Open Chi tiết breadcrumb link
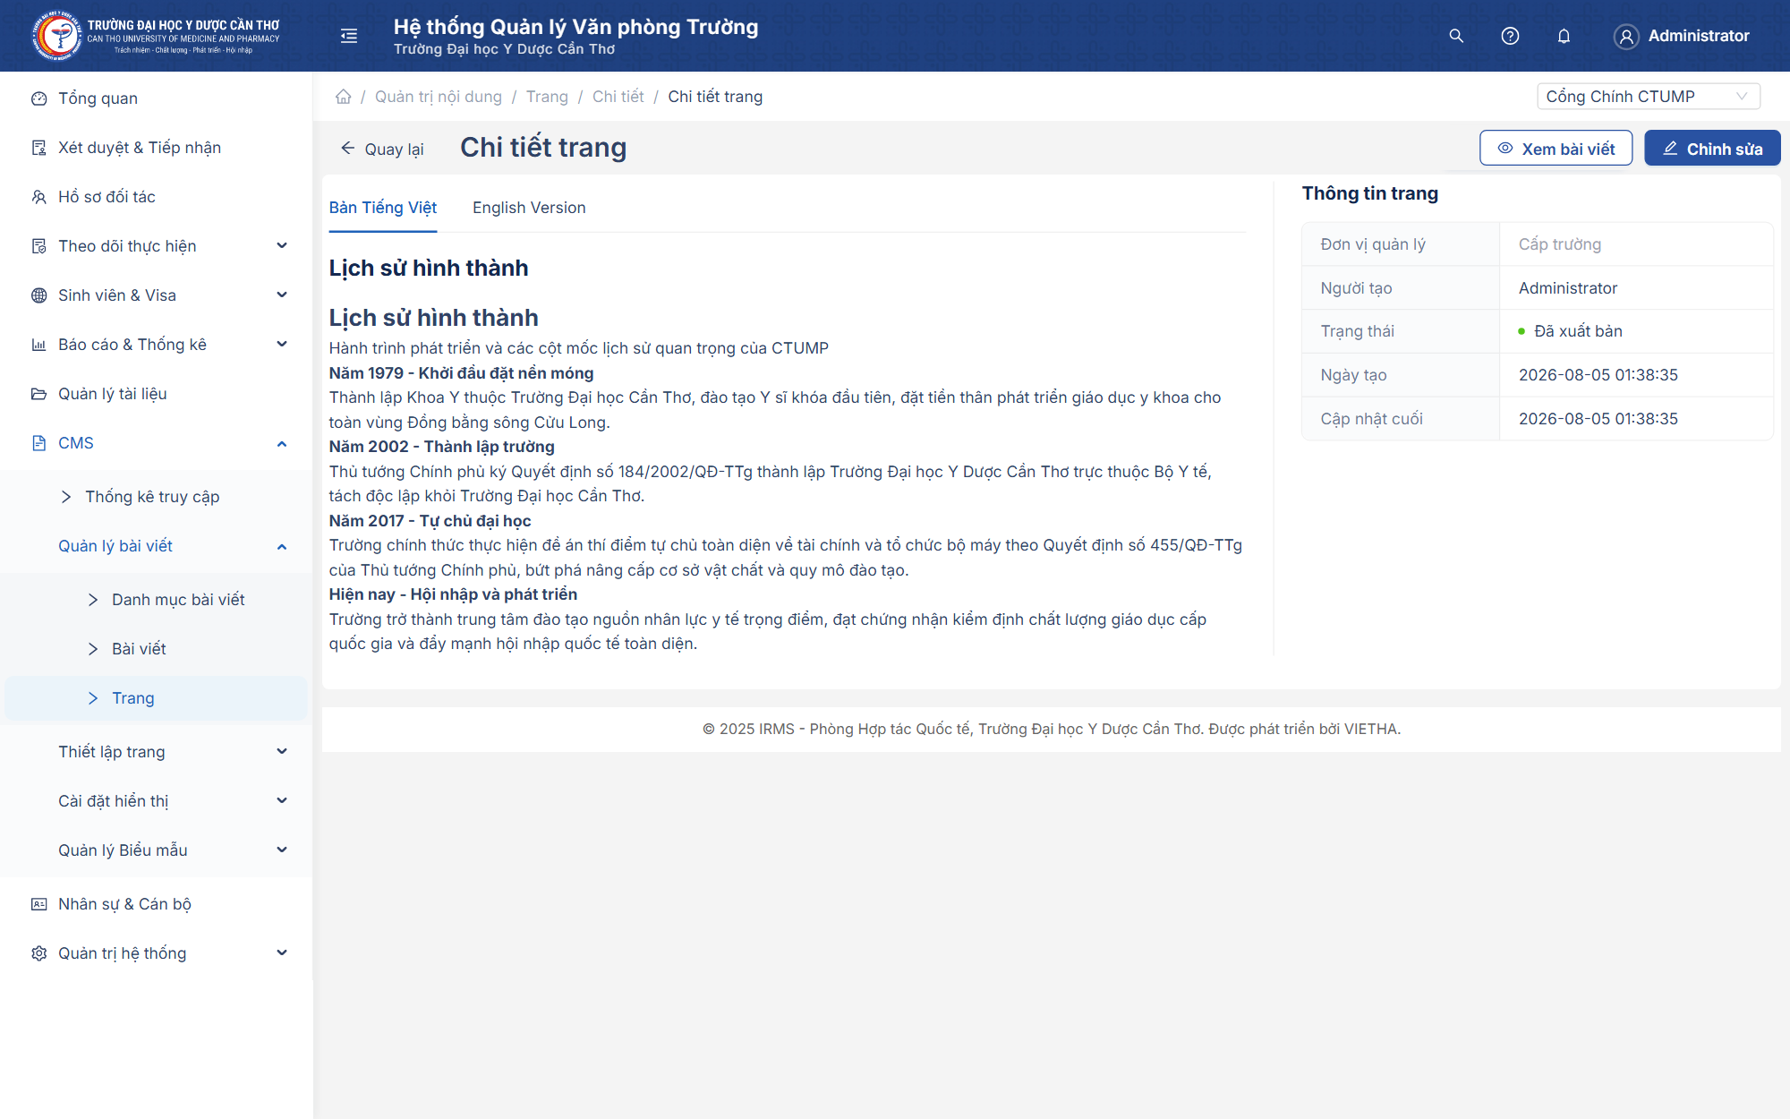The height and width of the screenshot is (1119, 1790). coord(618,97)
